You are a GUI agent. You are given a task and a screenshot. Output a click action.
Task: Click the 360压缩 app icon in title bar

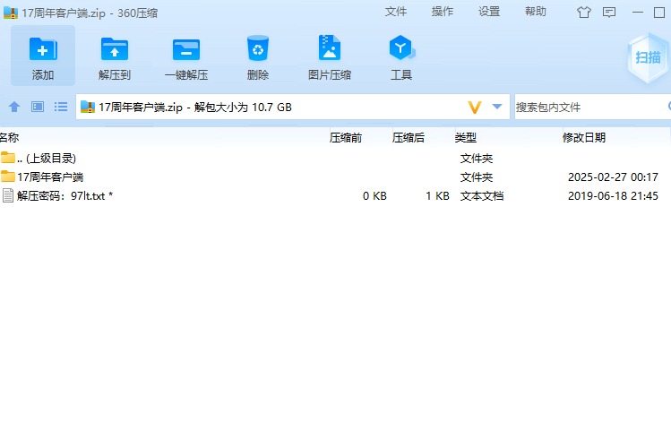pos(11,13)
